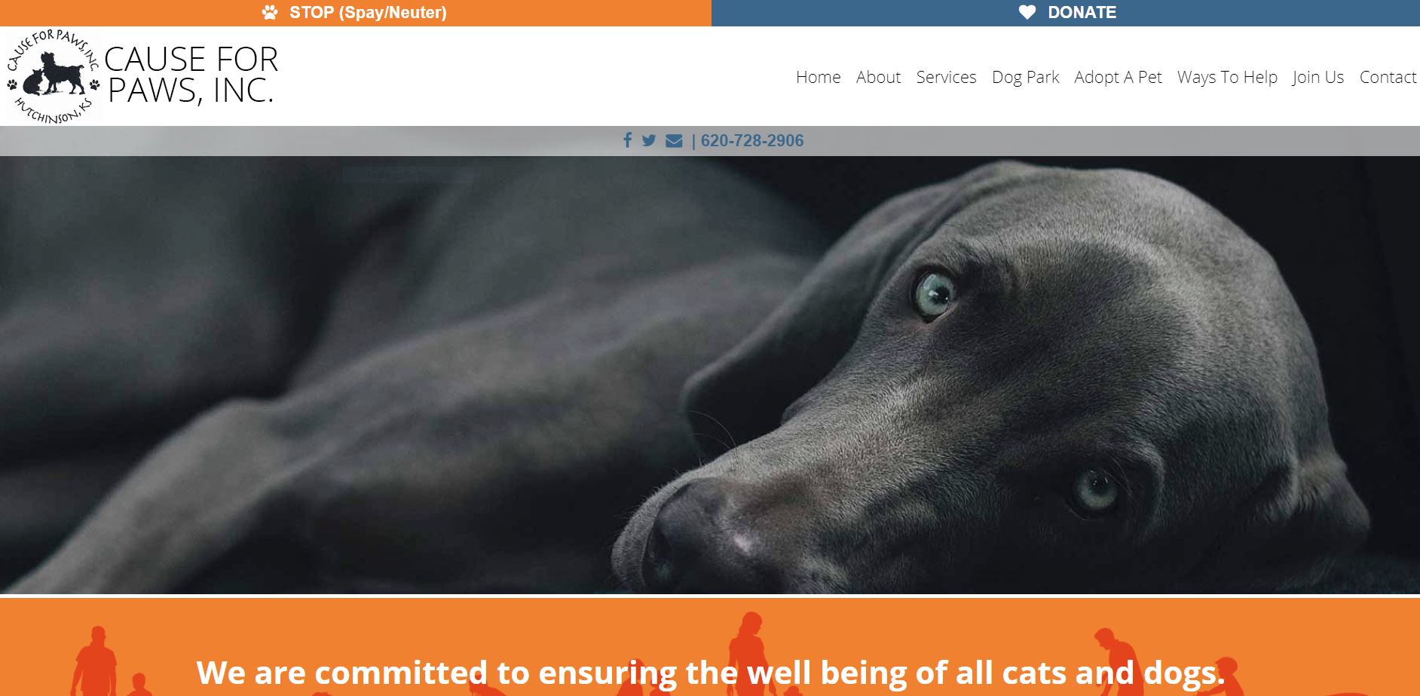Click the STOP (Spay/Neuter) banner button
This screenshot has height=696, width=1420.
(355, 13)
